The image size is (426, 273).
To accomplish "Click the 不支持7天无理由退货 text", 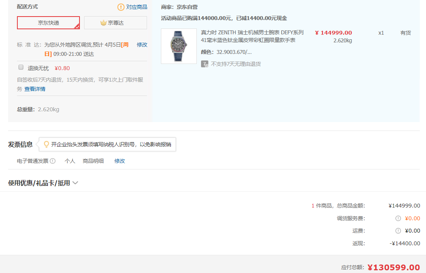I will click(x=236, y=64).
